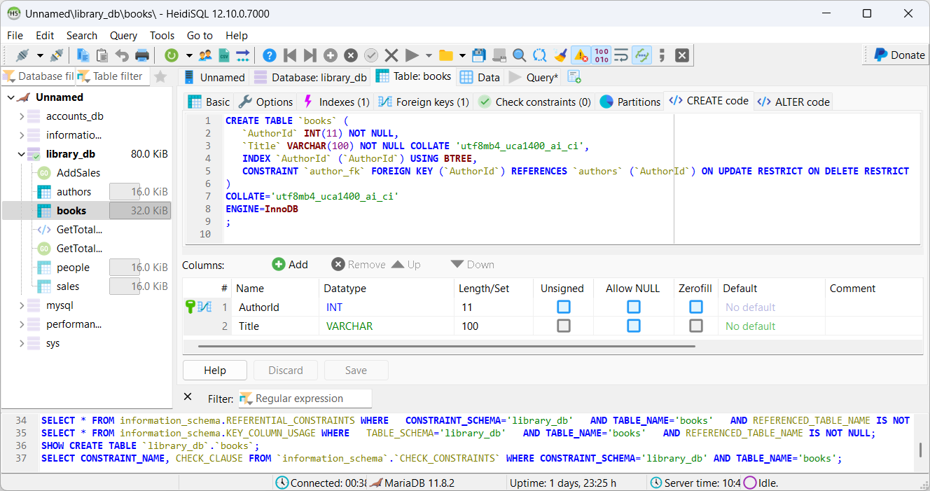The image size is (930, 491).
Task: Open the run query dropdown arrow
Action: point(429,55)
